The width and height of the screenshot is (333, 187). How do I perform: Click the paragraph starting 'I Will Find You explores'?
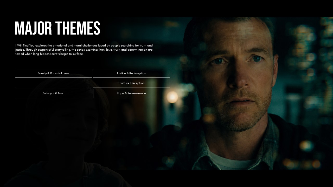[x=84, y=50]
